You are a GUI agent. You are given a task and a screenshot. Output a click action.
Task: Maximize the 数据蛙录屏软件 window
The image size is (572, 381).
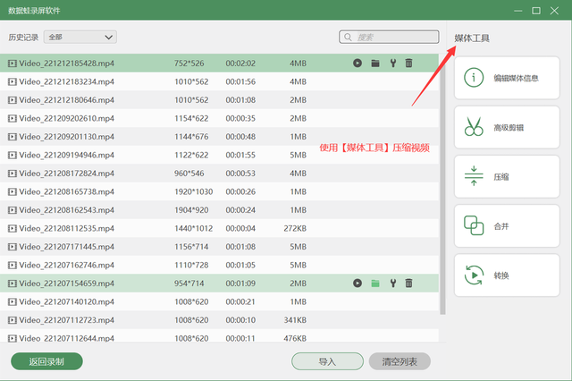[536, 11]
